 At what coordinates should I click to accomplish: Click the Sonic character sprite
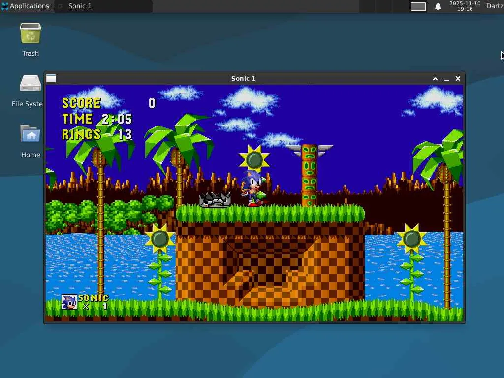coord(254,189)
